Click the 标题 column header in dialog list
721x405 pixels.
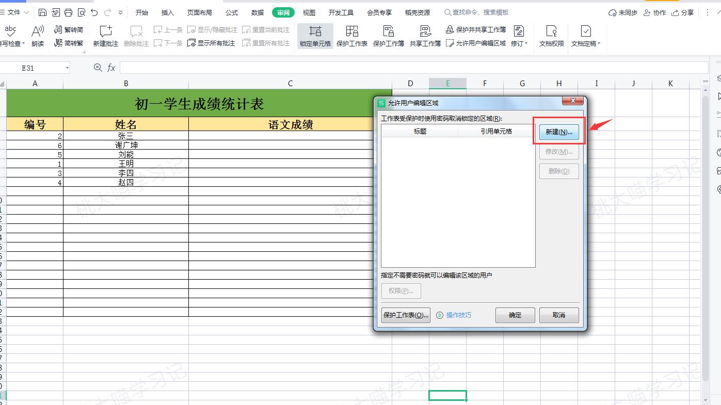click(420, 131)
